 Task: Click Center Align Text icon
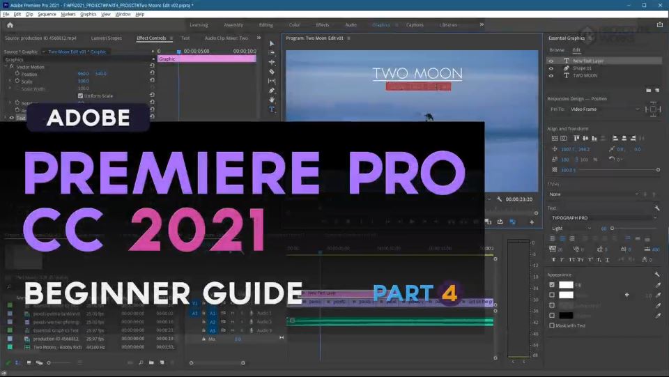click(x=562, y=239)
